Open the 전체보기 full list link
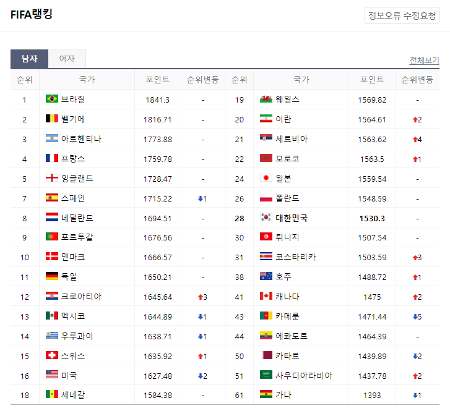This screenshot has width=450, height=411. click(x=424, y=61)
